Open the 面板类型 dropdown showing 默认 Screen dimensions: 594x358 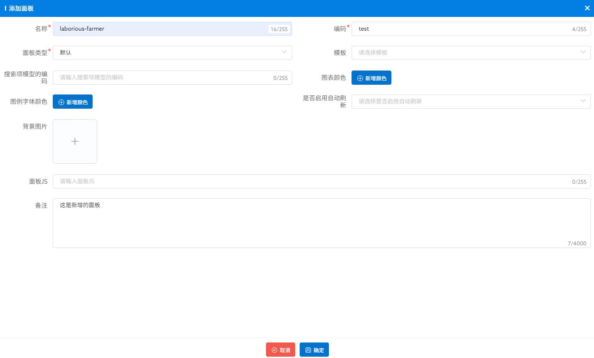172,52
